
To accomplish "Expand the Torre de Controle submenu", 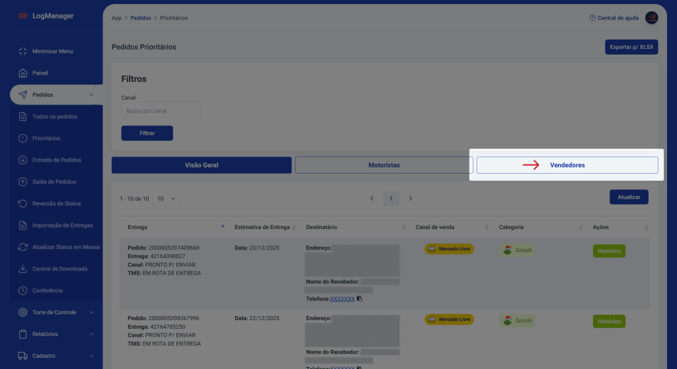I will (x=91, y=312).
